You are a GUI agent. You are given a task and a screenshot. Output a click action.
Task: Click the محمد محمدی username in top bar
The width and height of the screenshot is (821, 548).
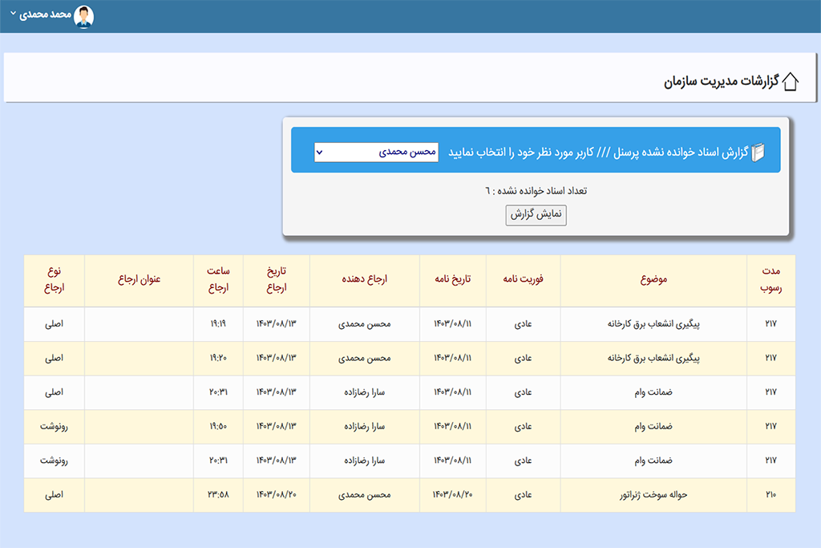(45, 16)
